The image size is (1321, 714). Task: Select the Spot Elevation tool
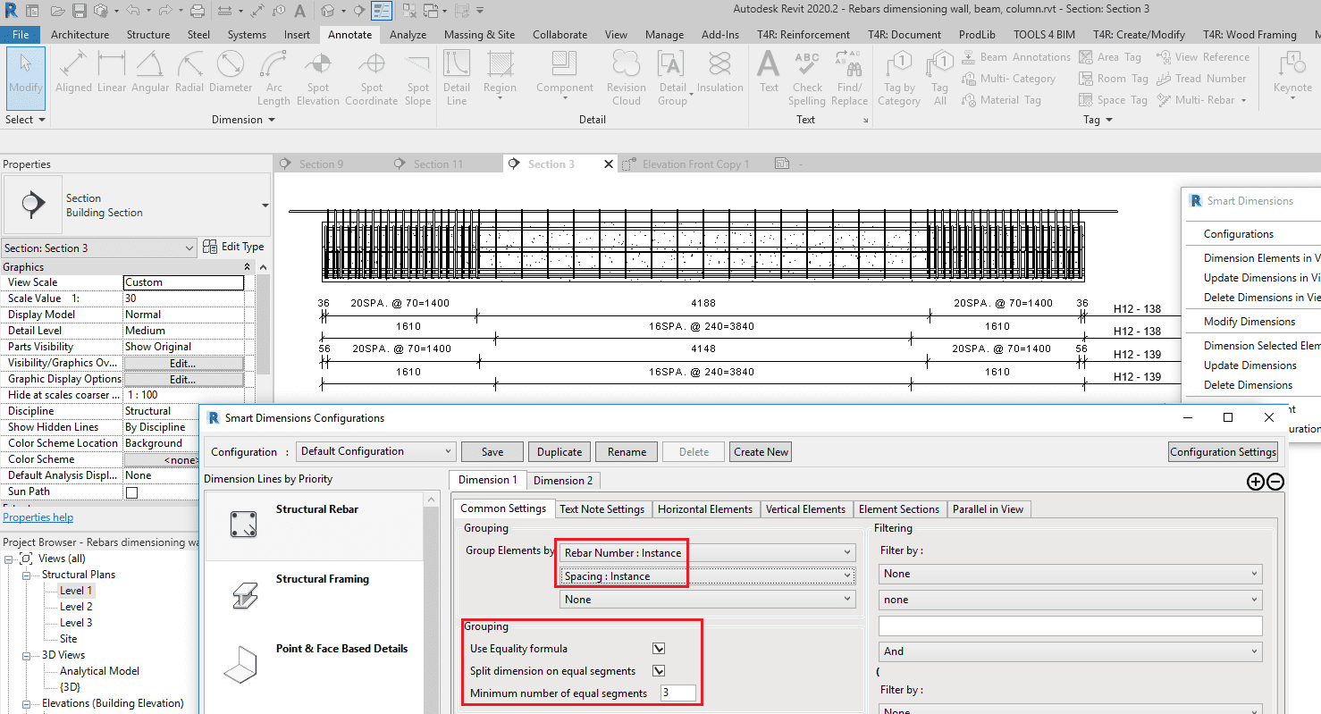pos(318,78)
